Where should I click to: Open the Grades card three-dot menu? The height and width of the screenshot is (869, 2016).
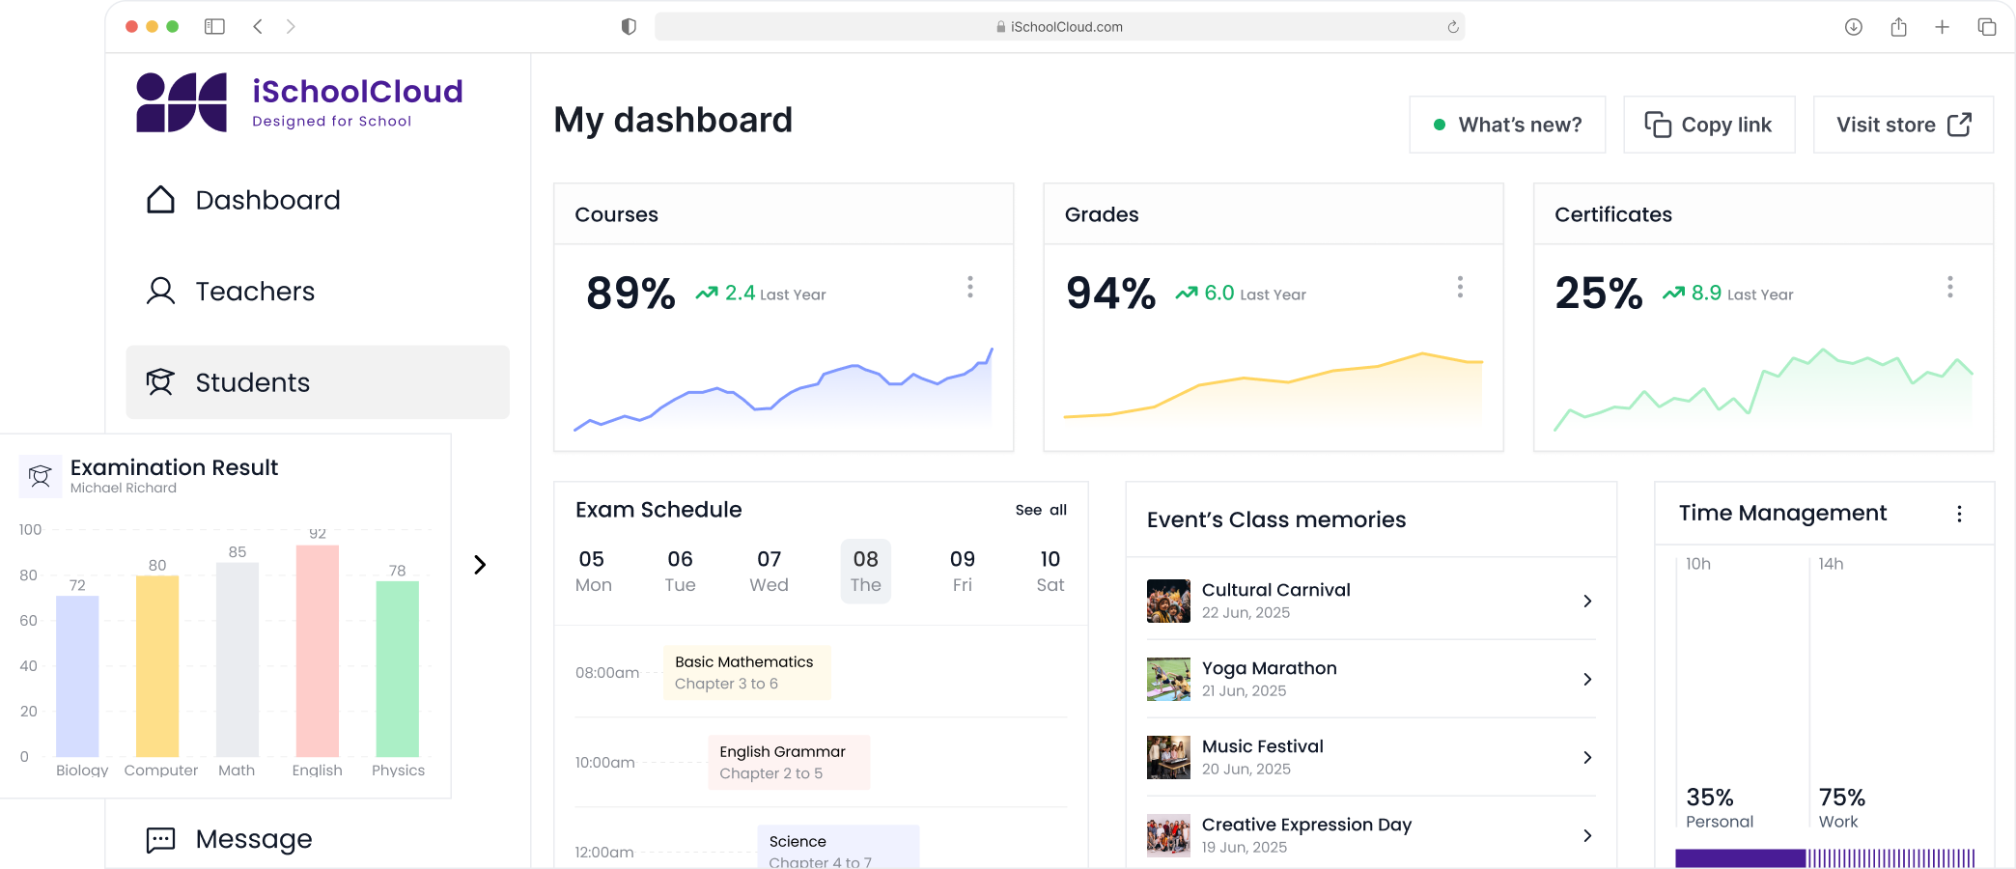[1460, 287]
